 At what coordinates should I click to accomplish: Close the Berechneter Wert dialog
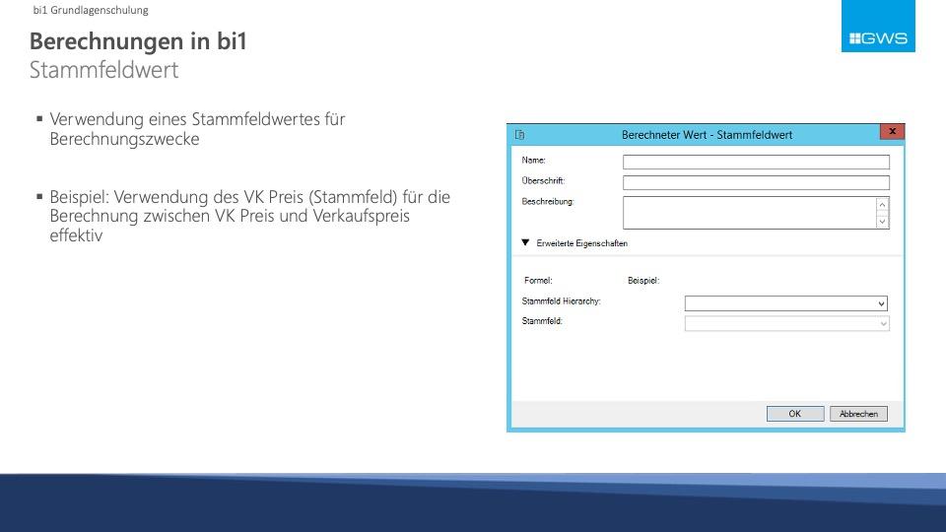coord(892,131)
